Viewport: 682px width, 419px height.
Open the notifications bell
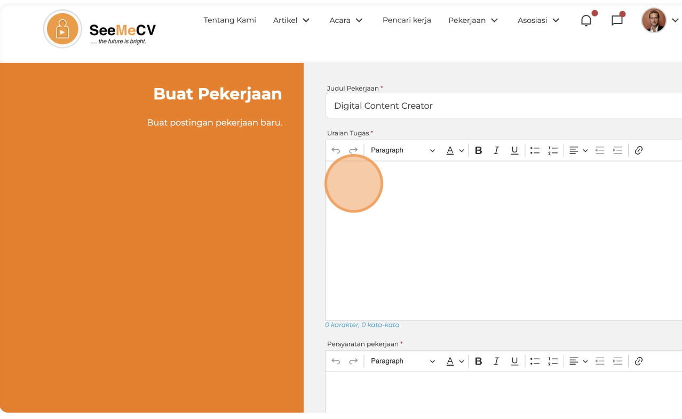click(x=586, y=20)
